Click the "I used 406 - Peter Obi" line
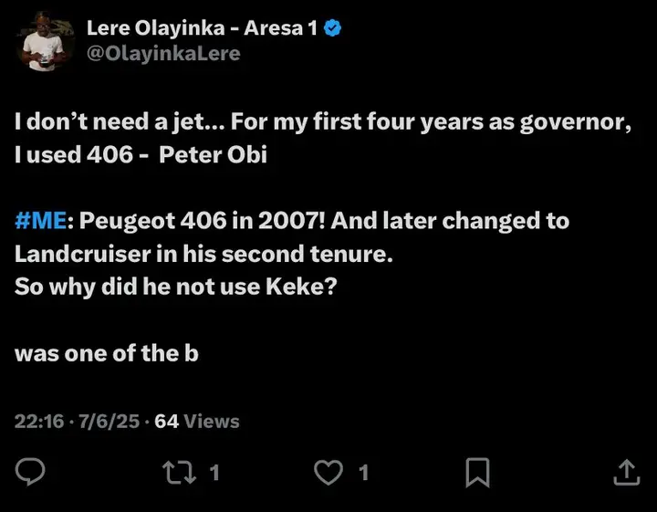Image resolution: width=657 pixels, height=512 pixels. coord(141,154)
